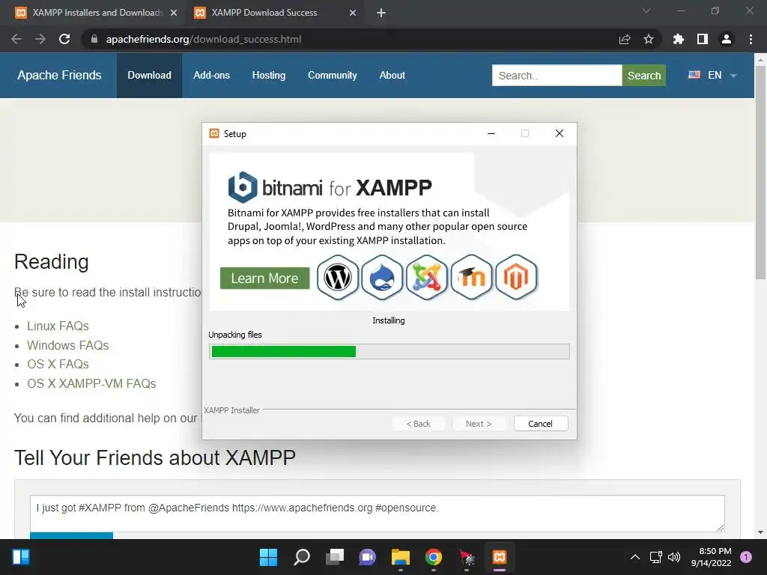The height and width of the screenshot is (575, 767).
Task: Share this page via the share icon
Action: pyautogui.click(x=625, y=39)
